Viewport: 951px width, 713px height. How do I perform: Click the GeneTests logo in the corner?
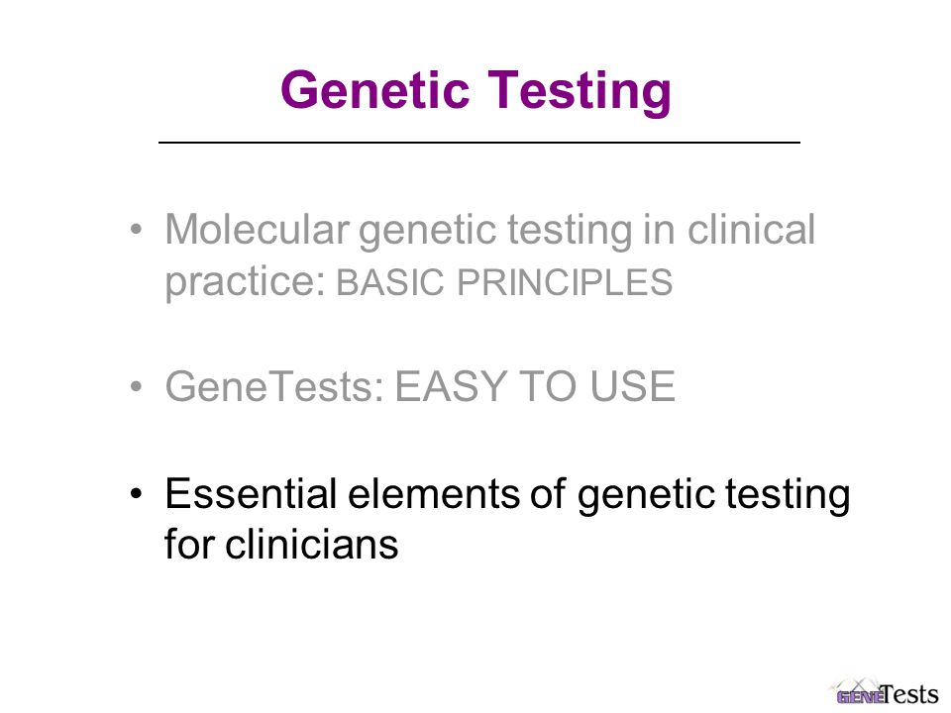click(883, 691)
